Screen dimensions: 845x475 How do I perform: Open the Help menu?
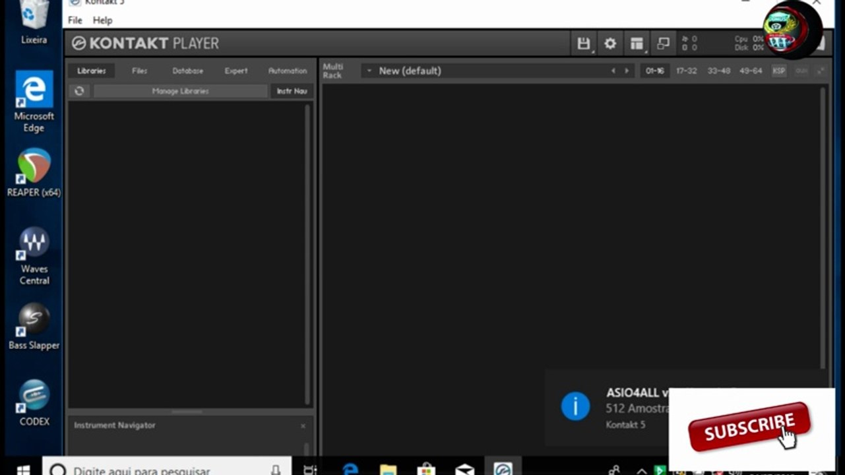(102, 20)
